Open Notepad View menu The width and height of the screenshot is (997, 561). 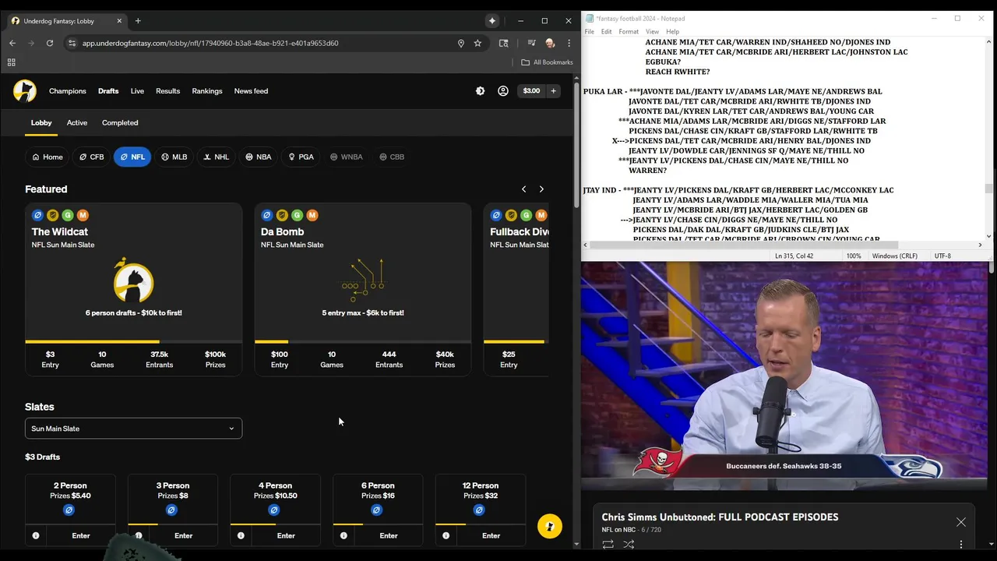click(651, 31)
